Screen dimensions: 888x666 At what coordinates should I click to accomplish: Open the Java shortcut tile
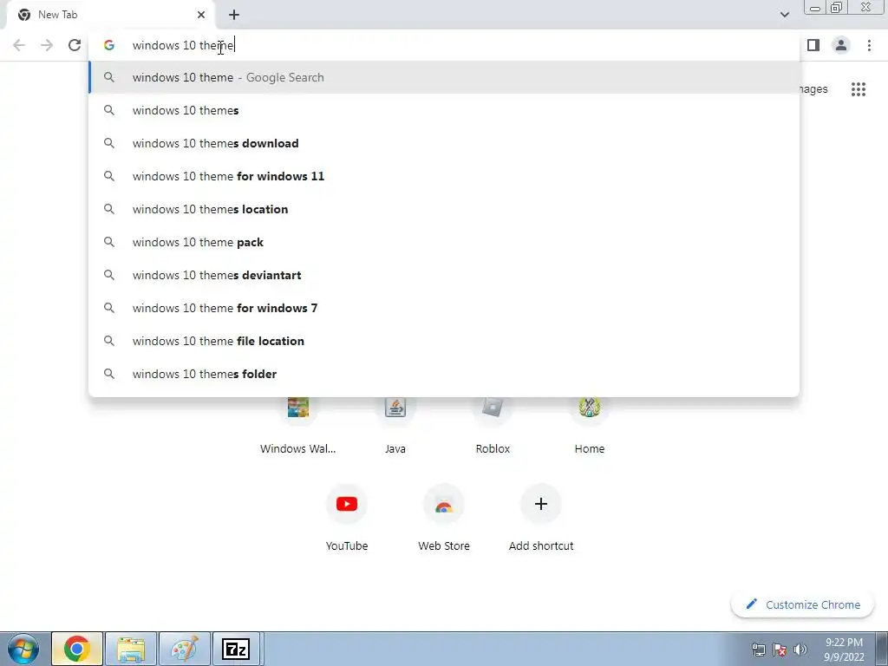point(395,425)
